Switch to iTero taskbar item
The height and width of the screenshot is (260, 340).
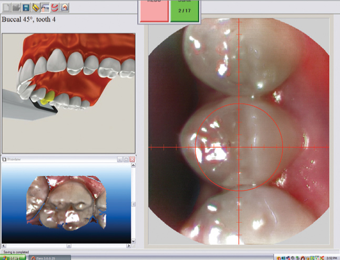click(51, 257)
